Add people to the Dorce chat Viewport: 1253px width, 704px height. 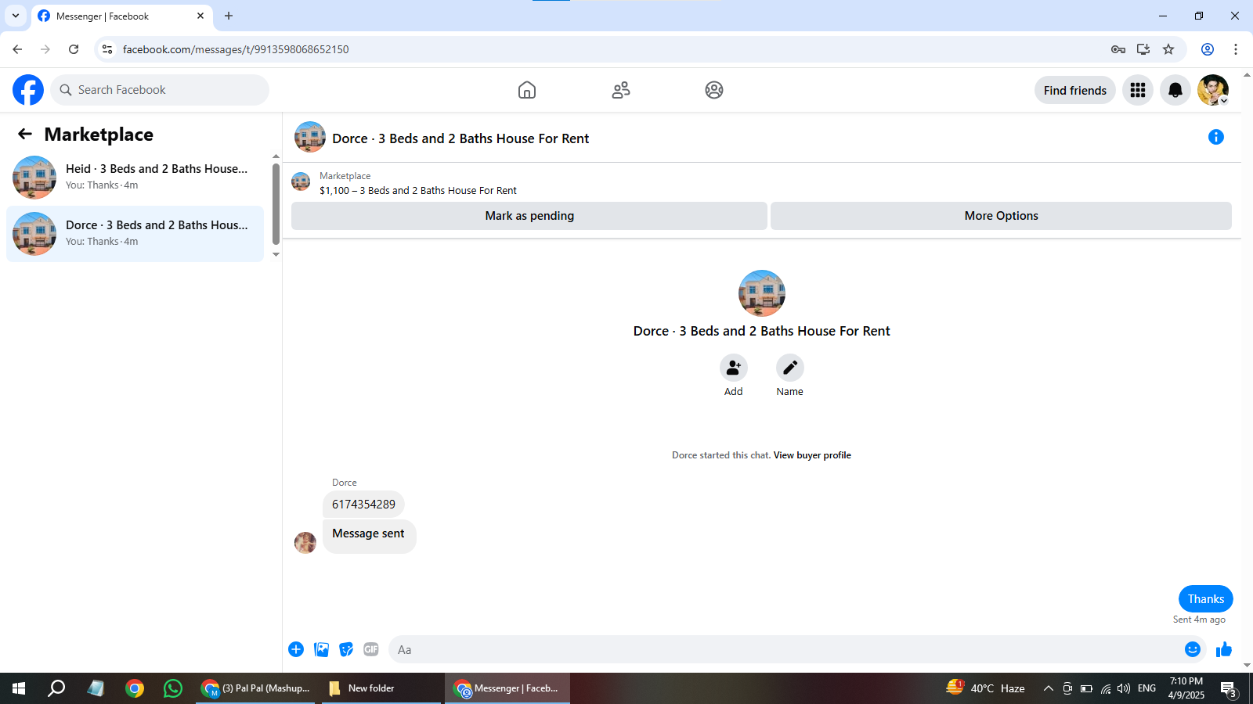[734, 368]
